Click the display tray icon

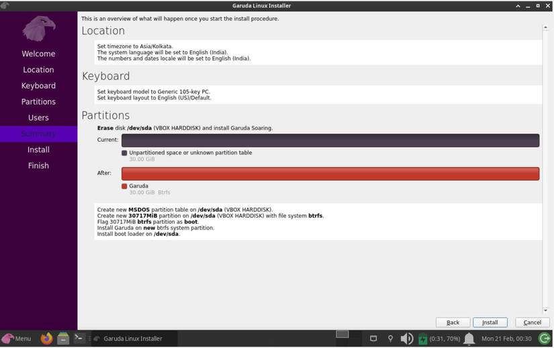[373, 339]
